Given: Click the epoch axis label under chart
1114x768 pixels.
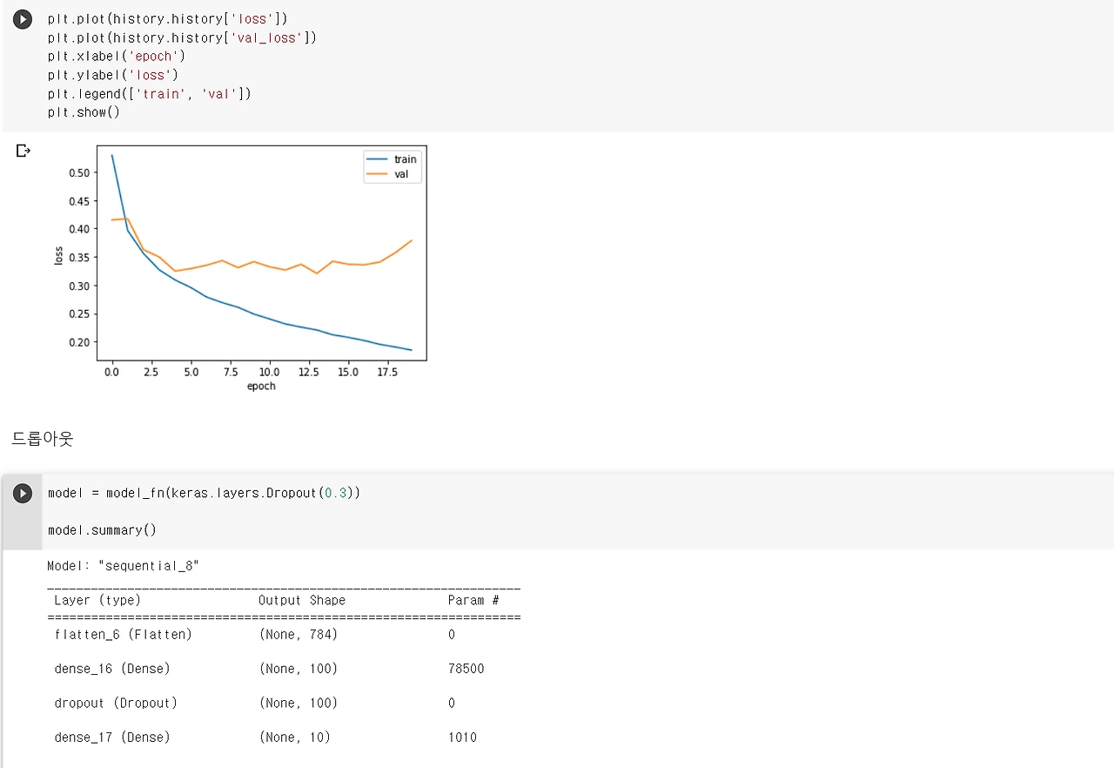Looking at the screenshot, I should (x=261, y=386).
